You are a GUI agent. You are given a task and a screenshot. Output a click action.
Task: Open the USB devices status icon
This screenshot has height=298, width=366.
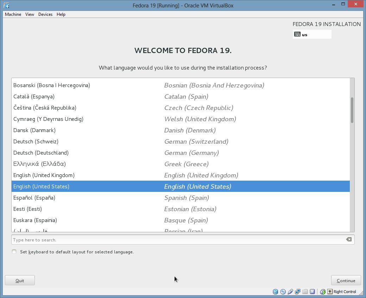(x=290, y=291)
